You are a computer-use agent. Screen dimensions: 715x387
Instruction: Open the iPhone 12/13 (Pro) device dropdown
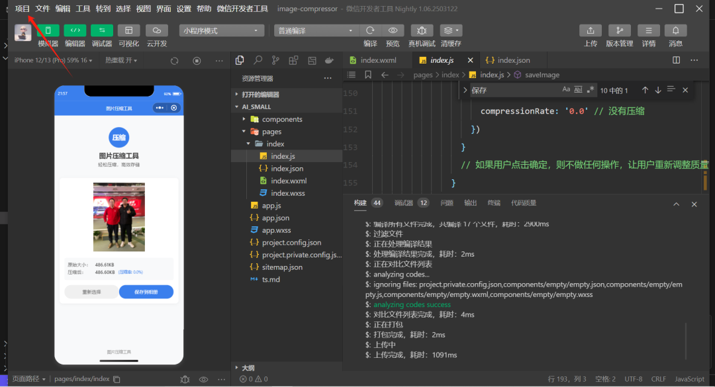[x=53, y=60]
